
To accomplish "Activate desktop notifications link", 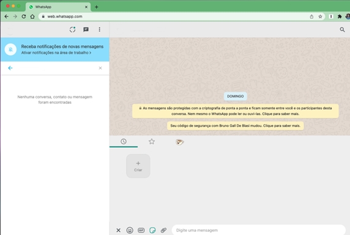I will [x=56, y=52].
